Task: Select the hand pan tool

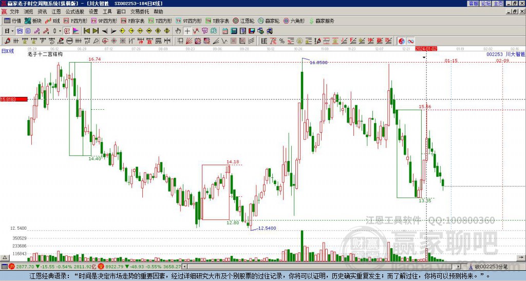Action: tap(178, 31)
